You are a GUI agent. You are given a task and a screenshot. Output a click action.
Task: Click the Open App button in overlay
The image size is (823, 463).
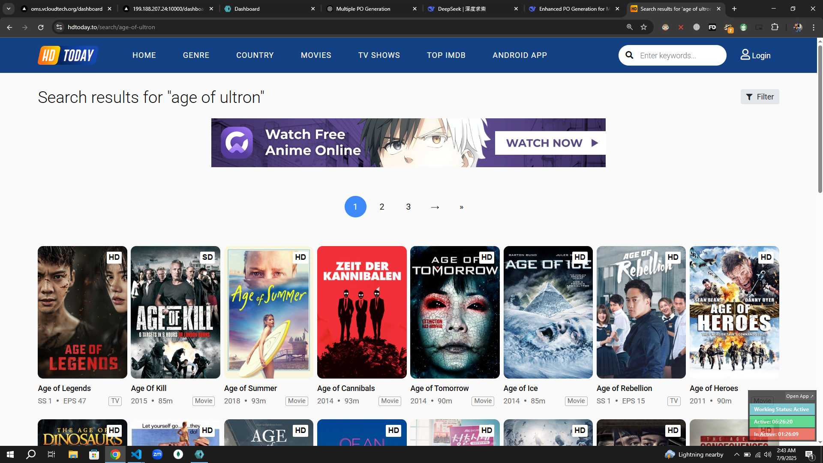[x=799, y=396]
